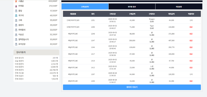Click the 구매개수 column header

click(152, 14)
